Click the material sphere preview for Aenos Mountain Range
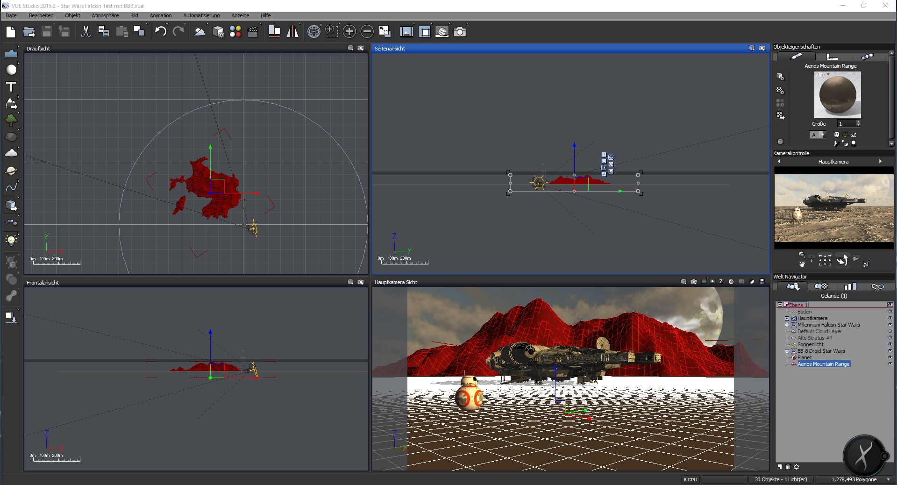 pyautogui.click(x=838, y=95)
